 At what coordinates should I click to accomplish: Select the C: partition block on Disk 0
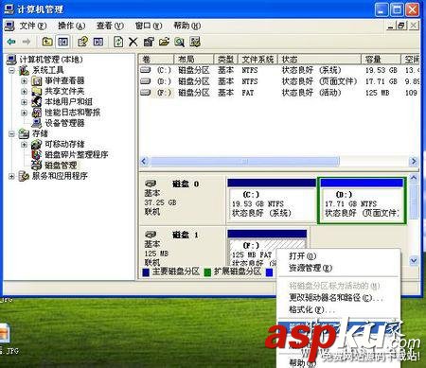pos(272,201)
